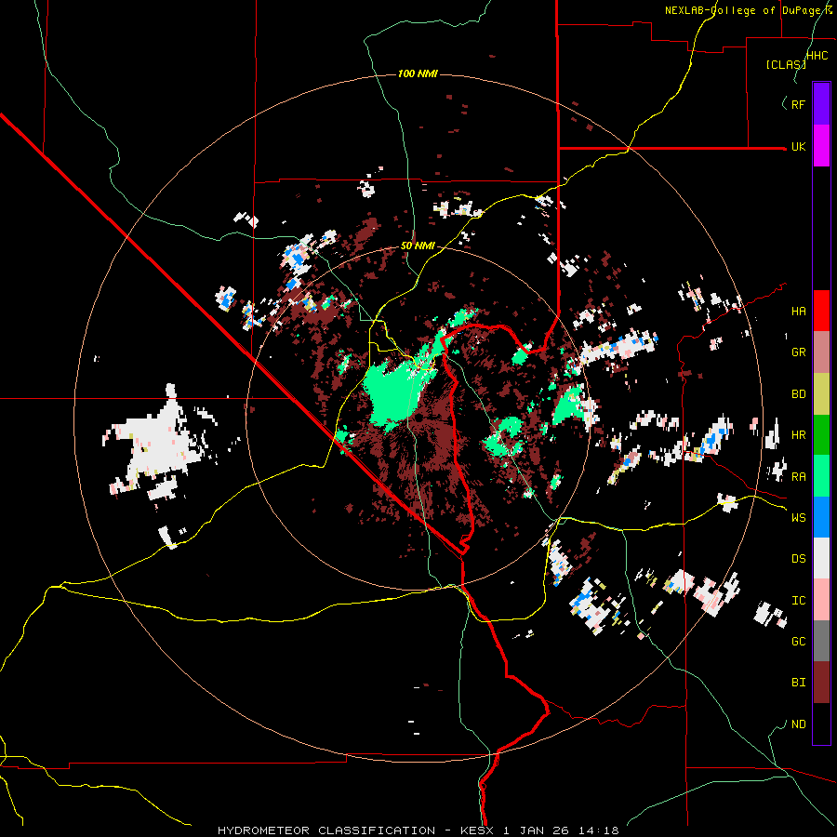Click the IC pink legend swatch
Screen dimensions: 837x837
pyautogui.click(x=821, y=600)
